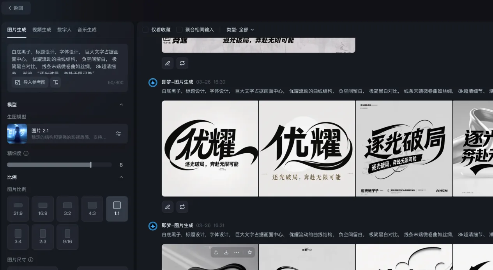The image size is (493, 270).
Task: Click the 返回 back button
Action: 16,8
